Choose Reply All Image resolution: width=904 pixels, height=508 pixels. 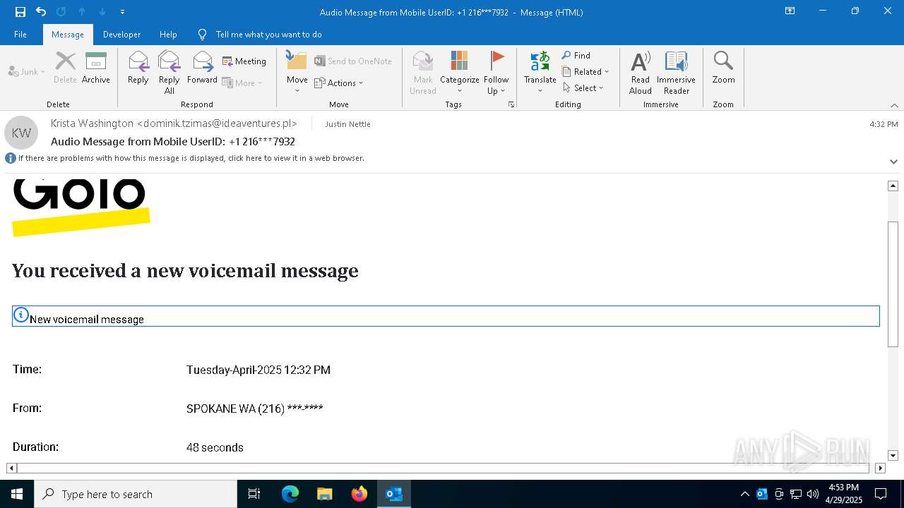pyautogui.click(x=169, y=73)
